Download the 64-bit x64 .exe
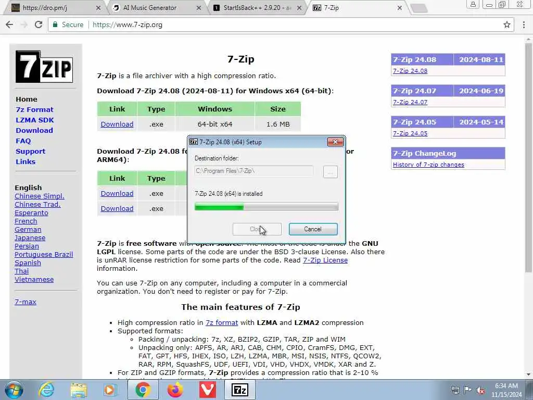This screenshot has height=400, width=533. pyautogui.click(x=117, y=124)
